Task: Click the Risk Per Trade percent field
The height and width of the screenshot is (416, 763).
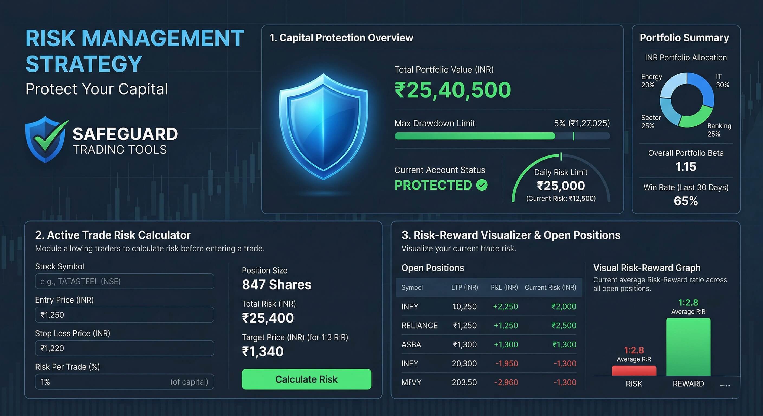Action: [124, 382]
